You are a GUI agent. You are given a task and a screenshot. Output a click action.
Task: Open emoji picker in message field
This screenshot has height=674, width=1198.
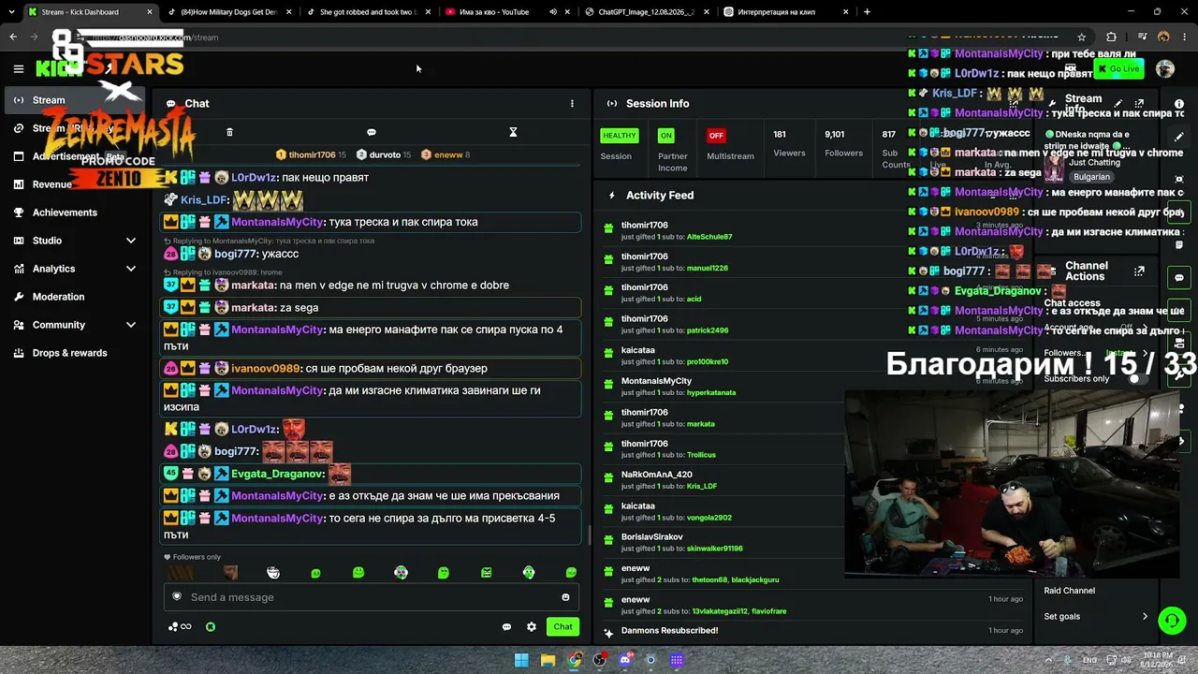(x=565, y=597)
